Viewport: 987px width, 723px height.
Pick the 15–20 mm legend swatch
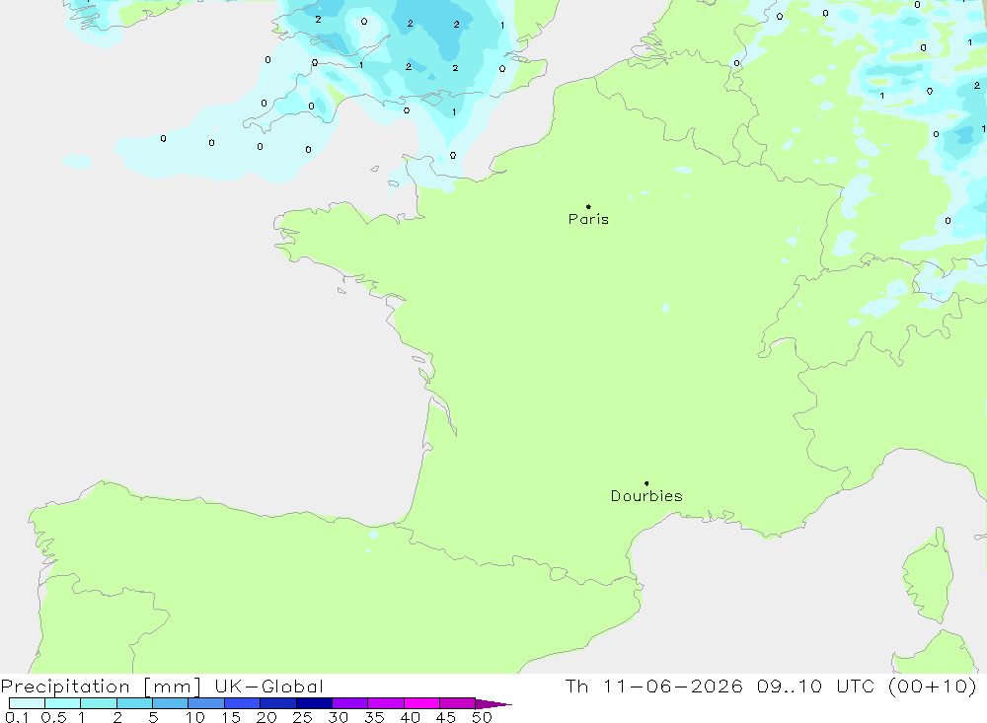(x=243, y=703)
